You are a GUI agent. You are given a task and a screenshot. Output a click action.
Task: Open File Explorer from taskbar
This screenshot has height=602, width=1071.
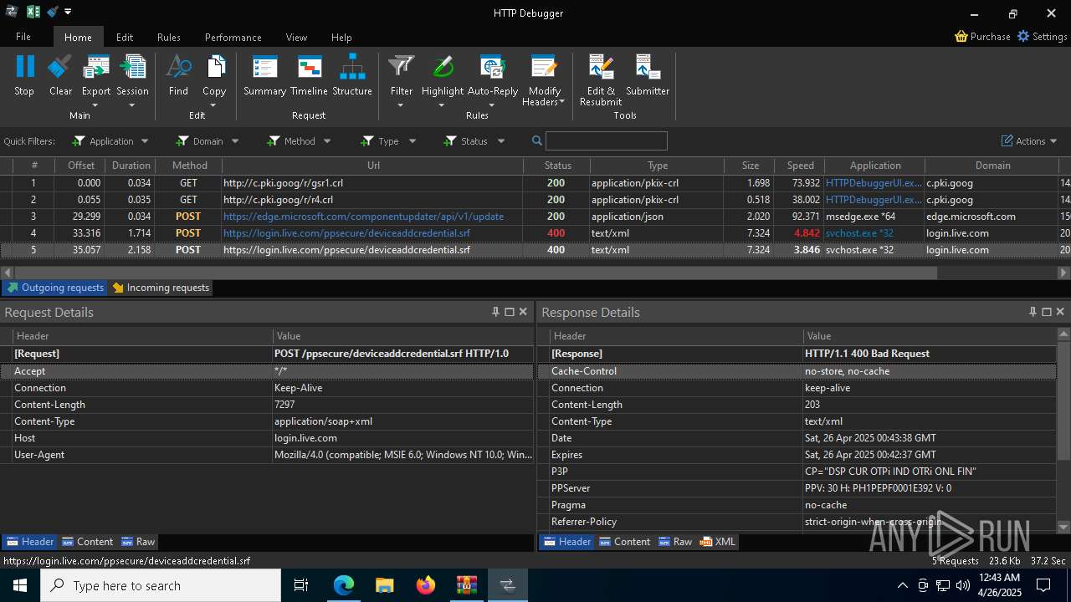(x=385, y=585)
